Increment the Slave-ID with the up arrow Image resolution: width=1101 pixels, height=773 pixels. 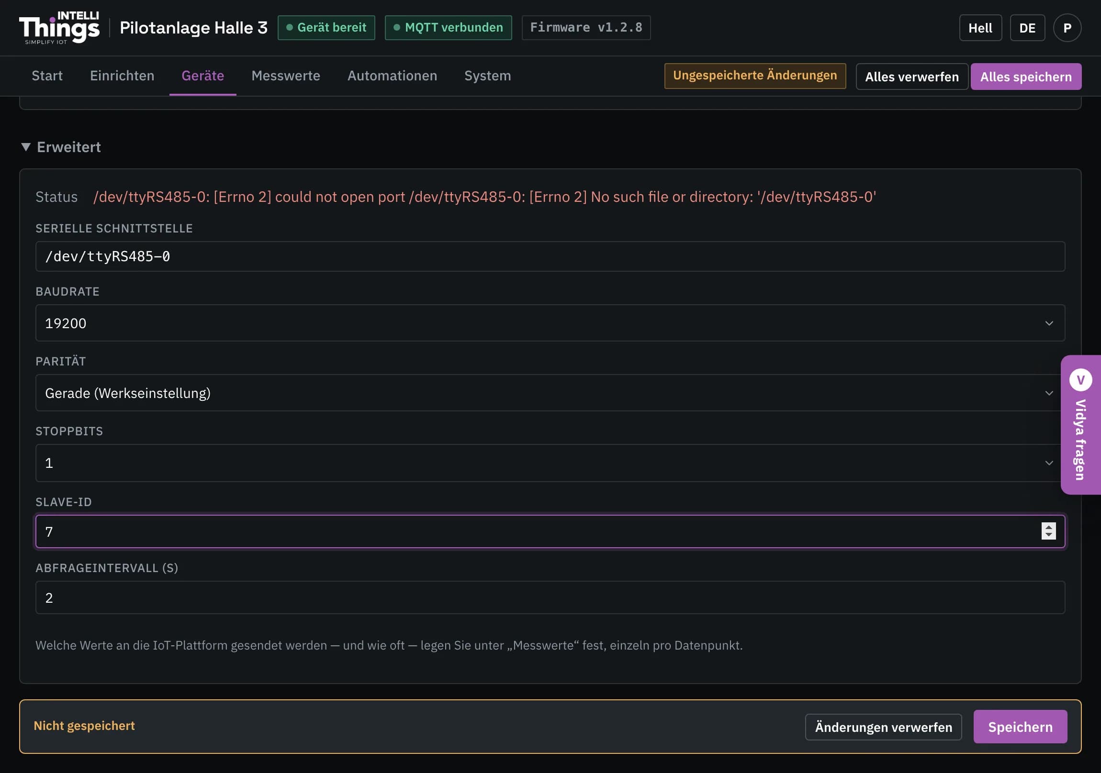[x=1049, y=527]
